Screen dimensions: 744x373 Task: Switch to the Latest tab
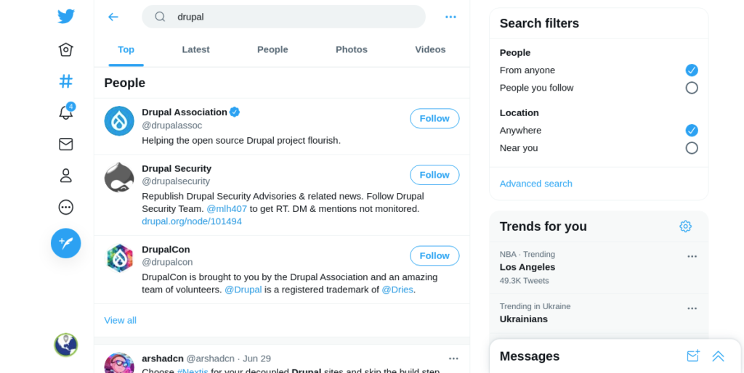coord(195,49)
